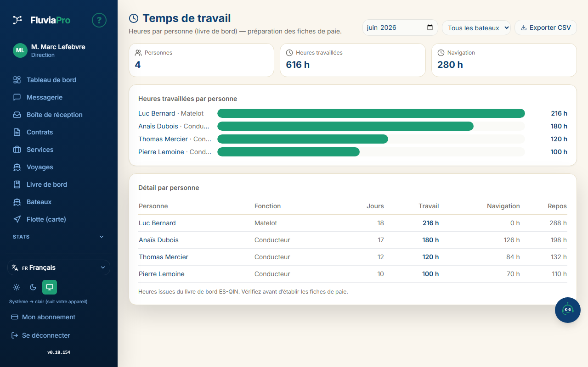Go to Services page

click(59, 150)
